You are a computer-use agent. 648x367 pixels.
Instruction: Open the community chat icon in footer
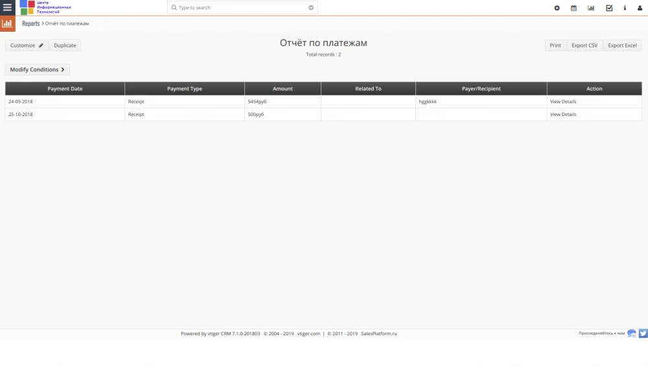(x=631, y=333)
